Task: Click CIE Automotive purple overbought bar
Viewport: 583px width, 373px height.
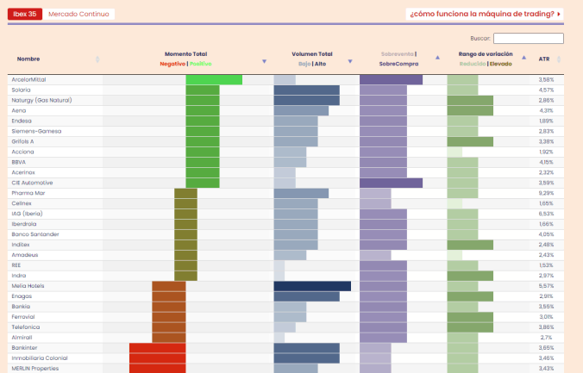Action: 391,183
